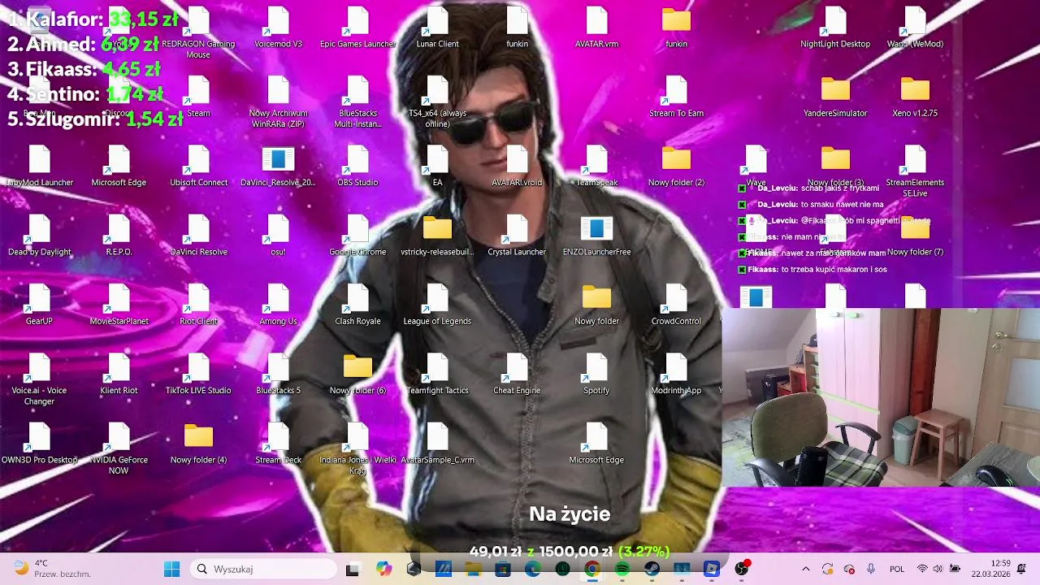1040x585 pixels.
Task: Select the Ubisoft Connect shortcut
Action: pyautogui.click(x=198, y=166)
